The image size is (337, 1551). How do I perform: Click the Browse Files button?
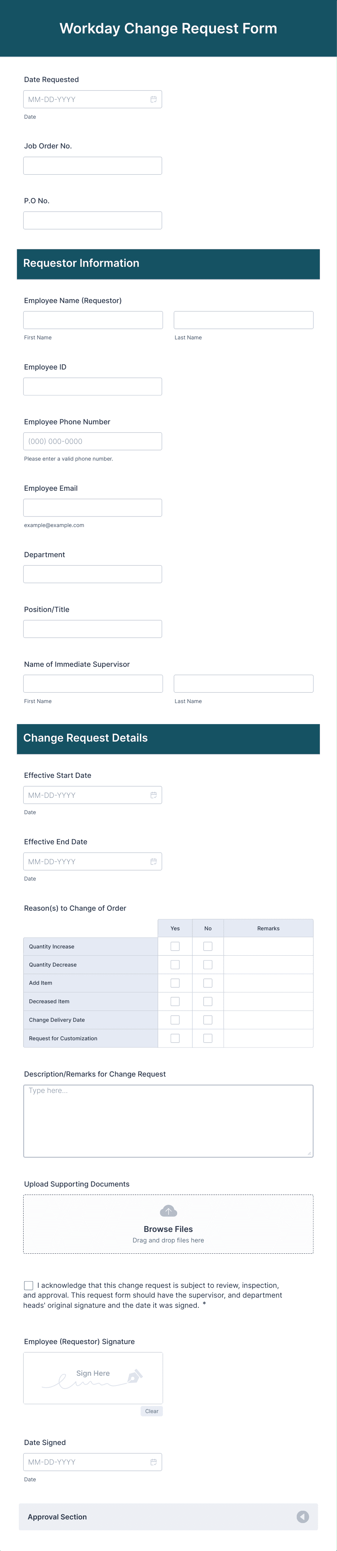click(168, 1228)
